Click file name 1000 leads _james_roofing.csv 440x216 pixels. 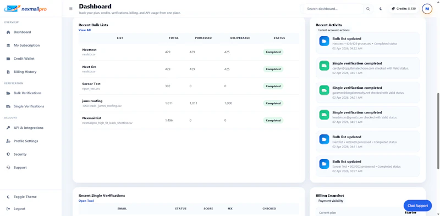coord(102,106)
